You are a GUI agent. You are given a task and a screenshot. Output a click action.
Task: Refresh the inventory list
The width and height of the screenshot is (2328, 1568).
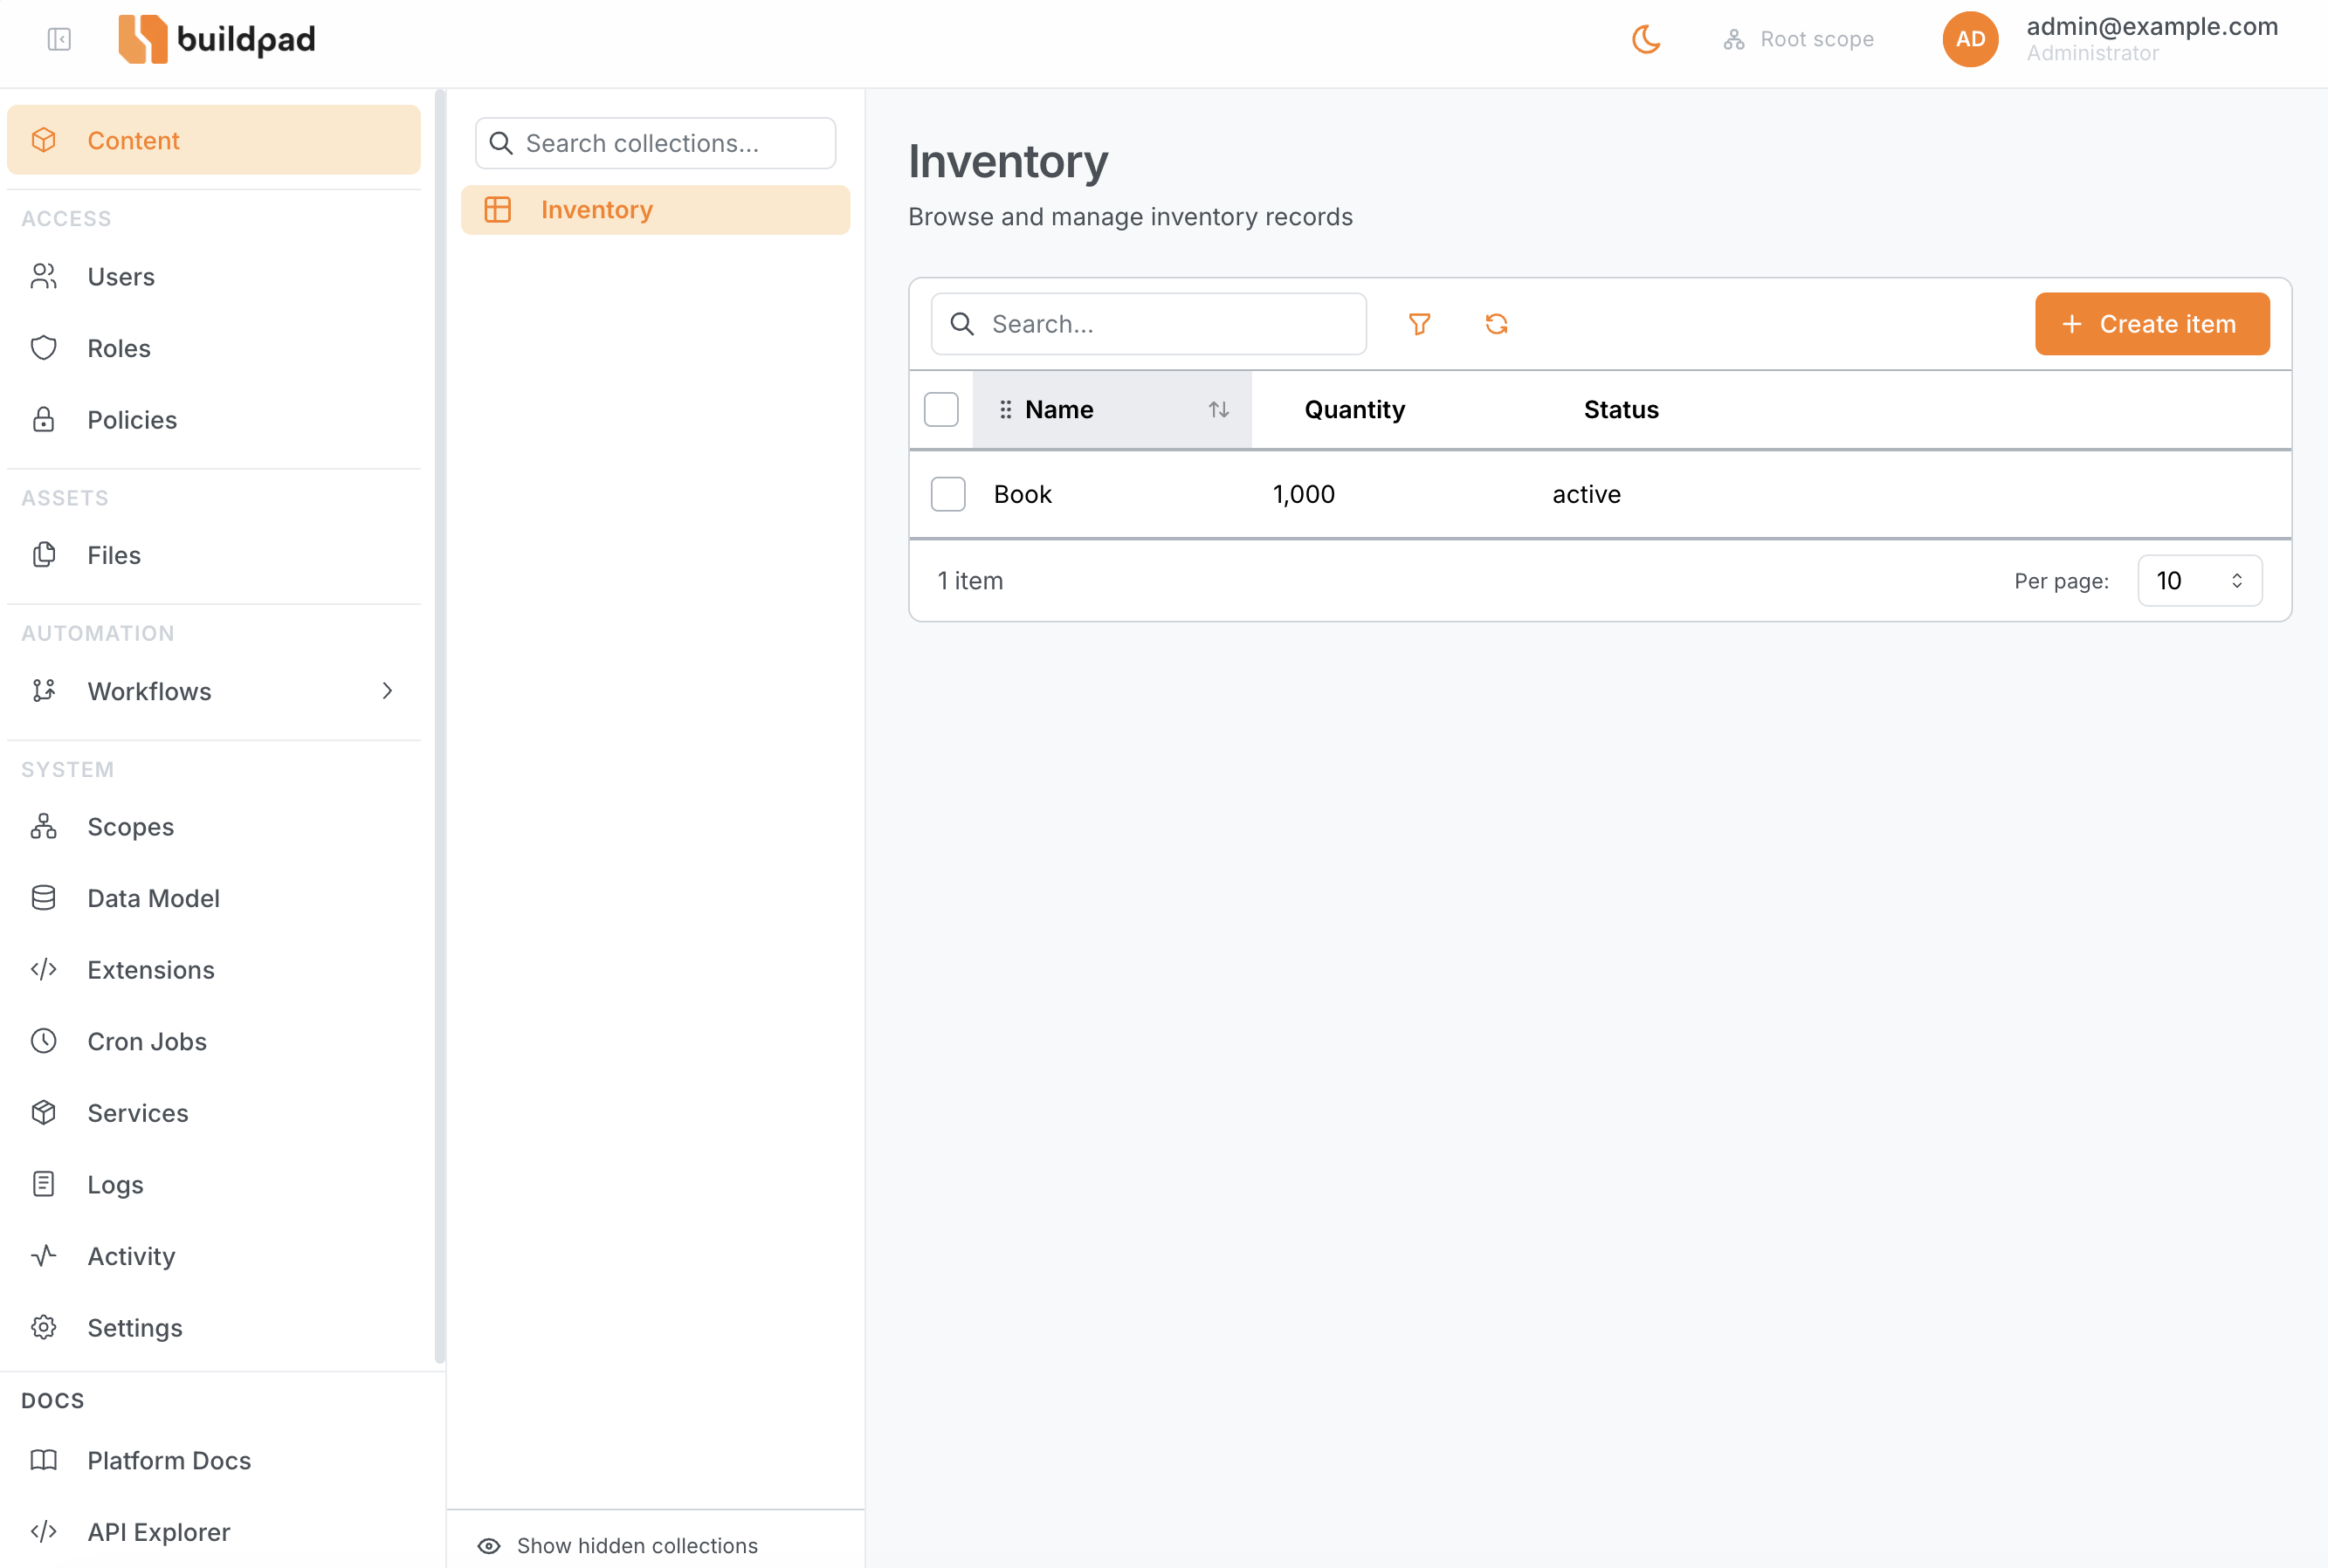tap(1496, 324)
